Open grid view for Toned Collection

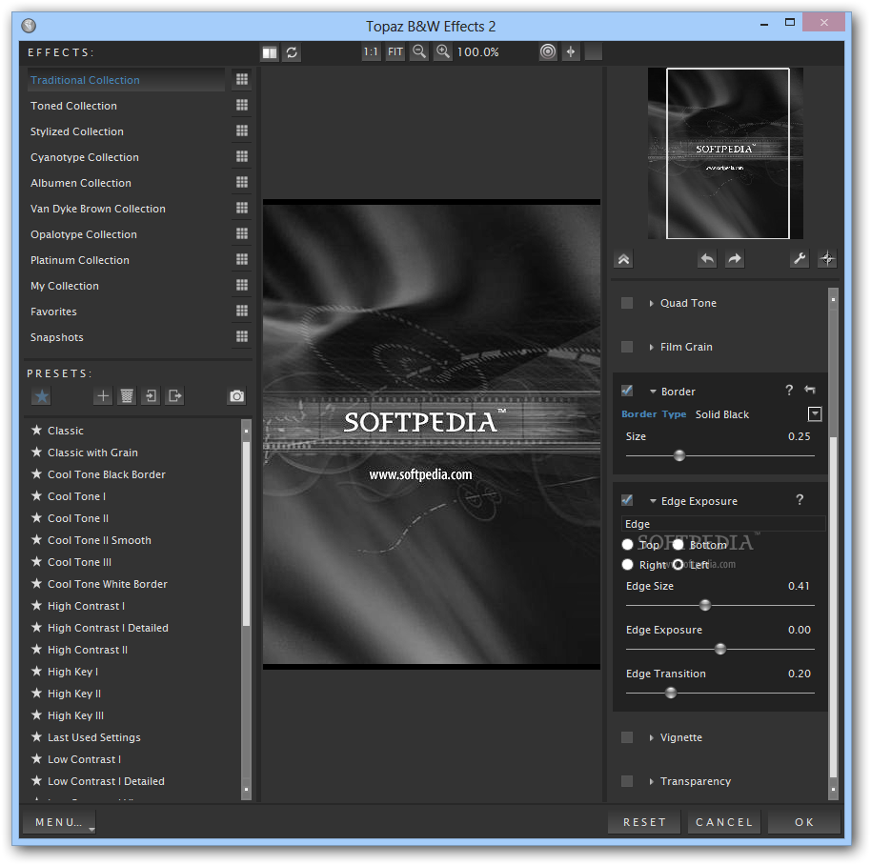click(x=242, y=105)
